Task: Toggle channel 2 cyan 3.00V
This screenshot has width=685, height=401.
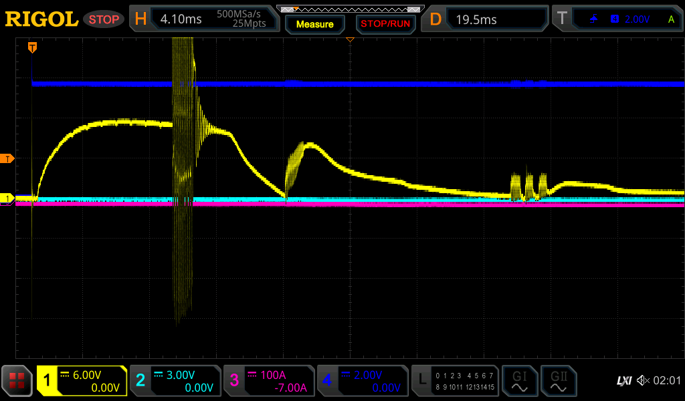Action: [175, 381]
